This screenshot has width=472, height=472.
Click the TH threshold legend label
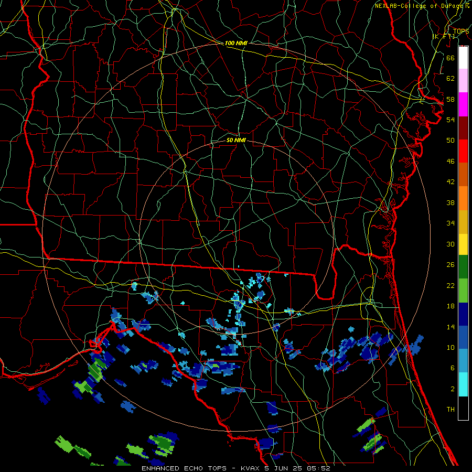450,410
